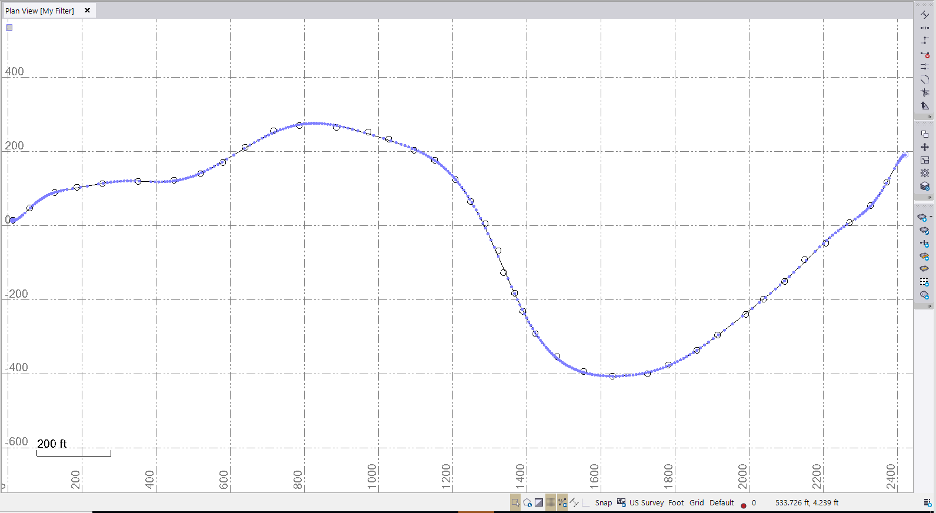Click the delete point icon with red X
The image size is (936, 513).
click(925, 55)
